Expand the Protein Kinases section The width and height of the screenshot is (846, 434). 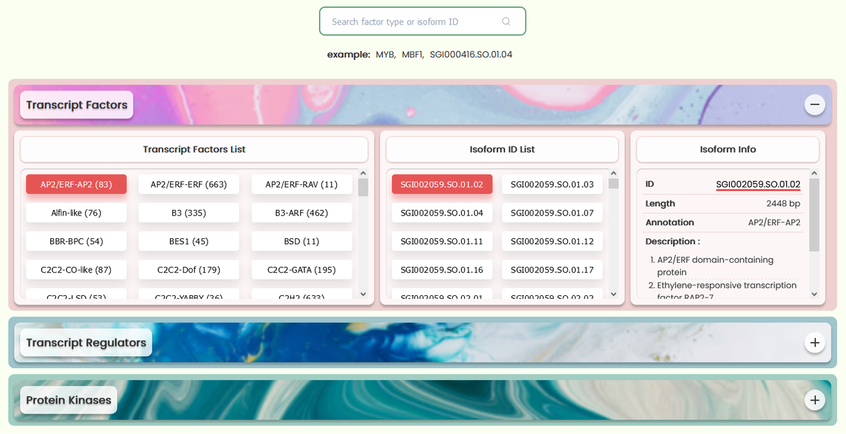pyautogui.click(x=814, y=400)
